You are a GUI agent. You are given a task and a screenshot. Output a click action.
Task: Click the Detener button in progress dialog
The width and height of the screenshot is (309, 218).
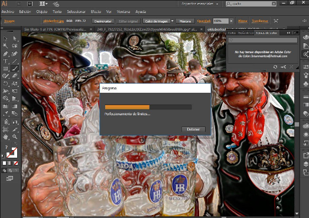pos(193,129)
